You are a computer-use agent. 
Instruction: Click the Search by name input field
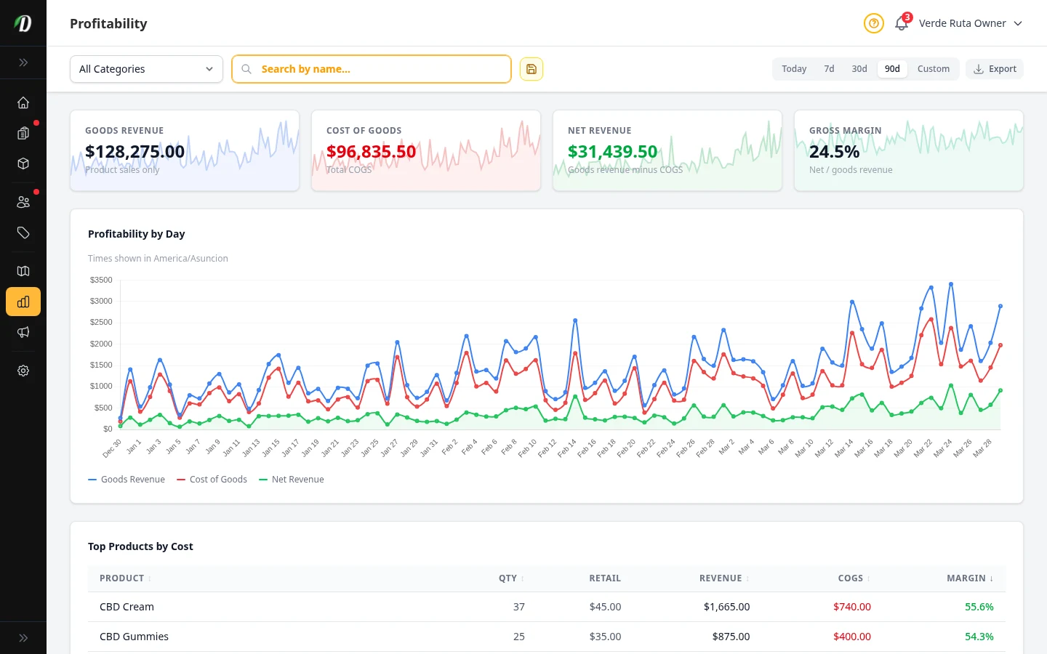pos(371,68)
